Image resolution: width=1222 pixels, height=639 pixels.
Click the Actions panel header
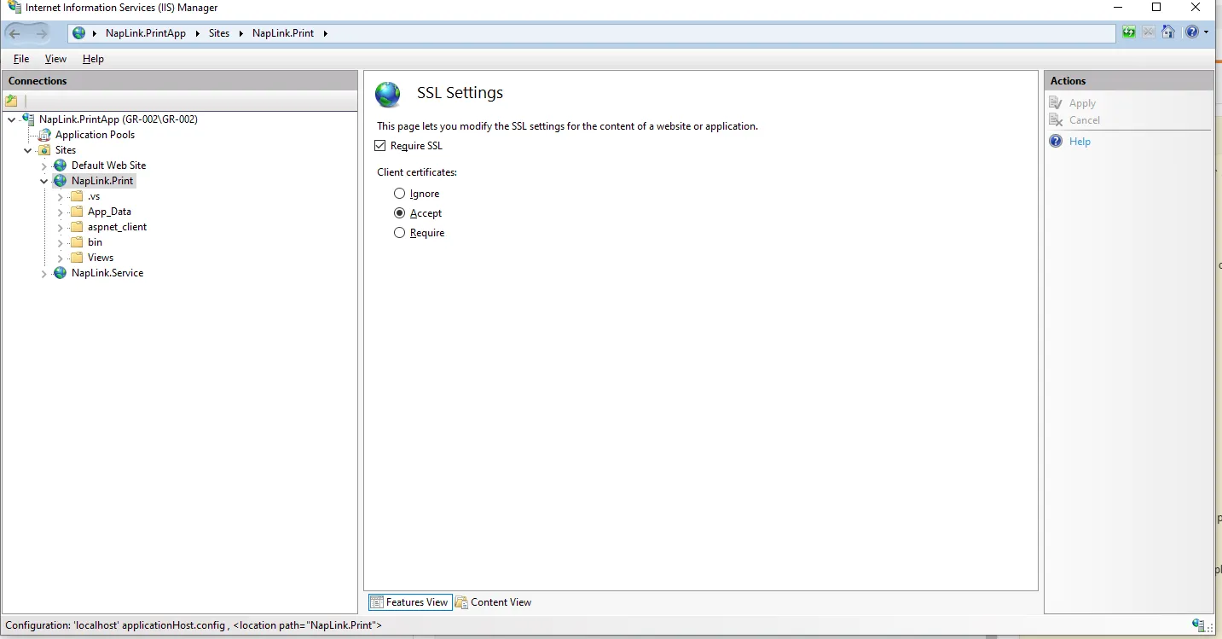1128,81
